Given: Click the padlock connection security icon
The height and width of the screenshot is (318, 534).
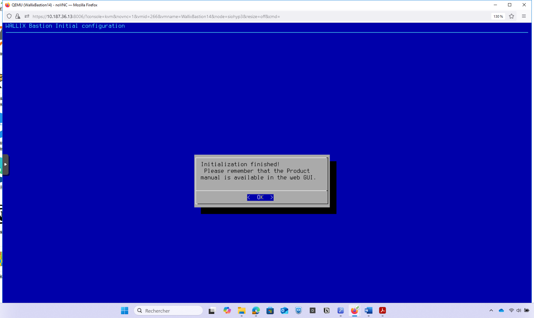Looking at the screenshot, I should [18, 16].
